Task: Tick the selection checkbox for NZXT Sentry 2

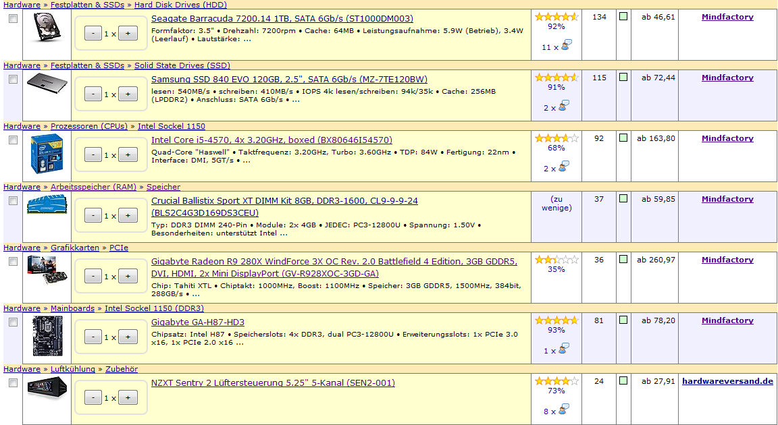Action: [x=14, y=383]
